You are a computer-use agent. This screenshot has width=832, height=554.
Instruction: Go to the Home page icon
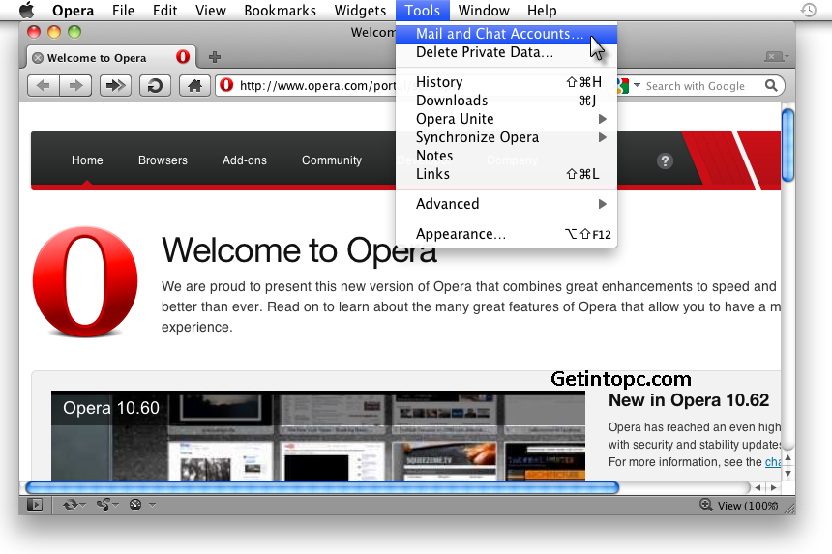194,85
